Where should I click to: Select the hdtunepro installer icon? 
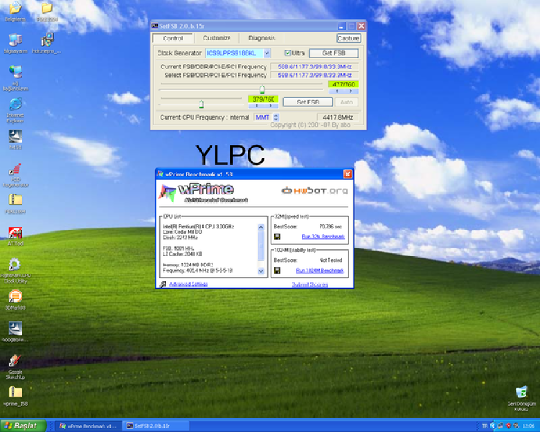47,44
